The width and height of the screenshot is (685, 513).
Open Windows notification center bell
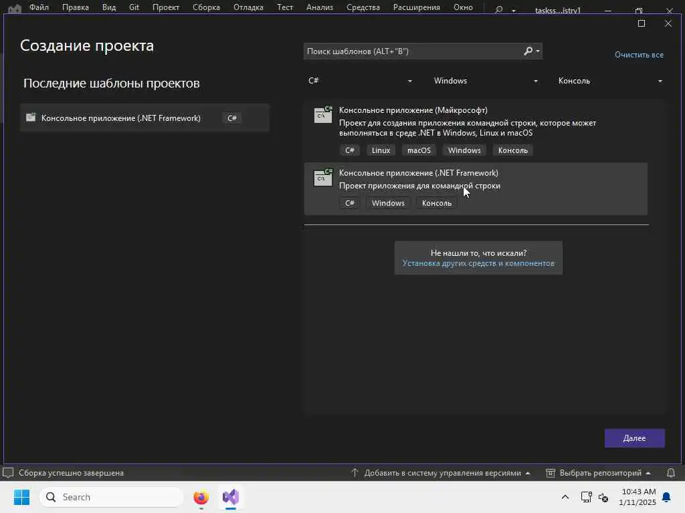667,497
